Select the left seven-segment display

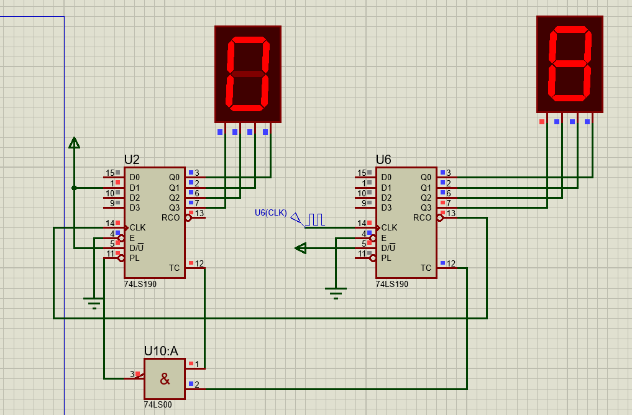(x=248, y=74)
